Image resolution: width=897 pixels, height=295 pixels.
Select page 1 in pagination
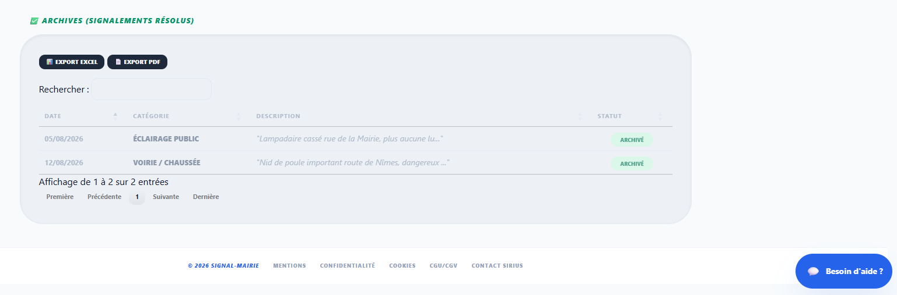pos(137,197)
